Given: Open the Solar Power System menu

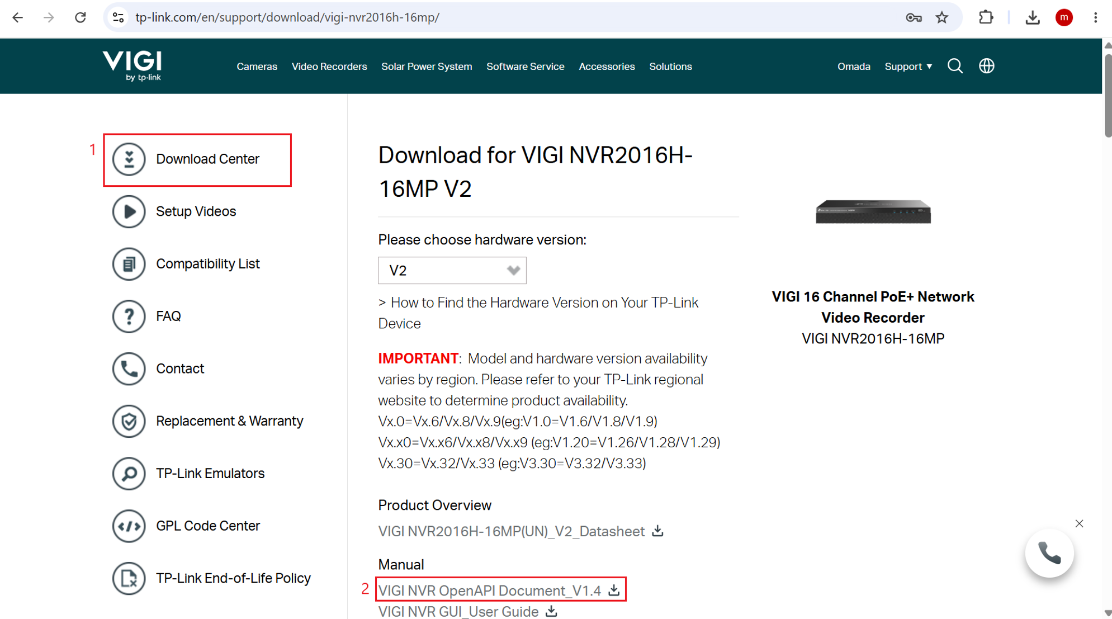Looking at the screenshot, I should [427, 66].
